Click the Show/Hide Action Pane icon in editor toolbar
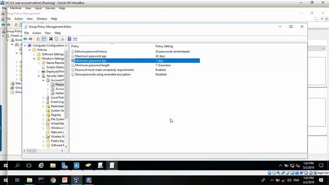 tap(75, 39)
